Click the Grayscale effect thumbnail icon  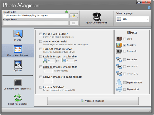click(x=119, y=51)
